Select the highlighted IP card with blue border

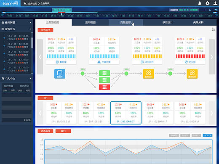126,113
